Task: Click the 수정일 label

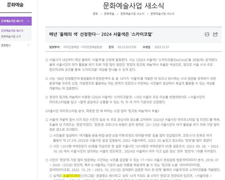Action: click(x=146, y=47)
